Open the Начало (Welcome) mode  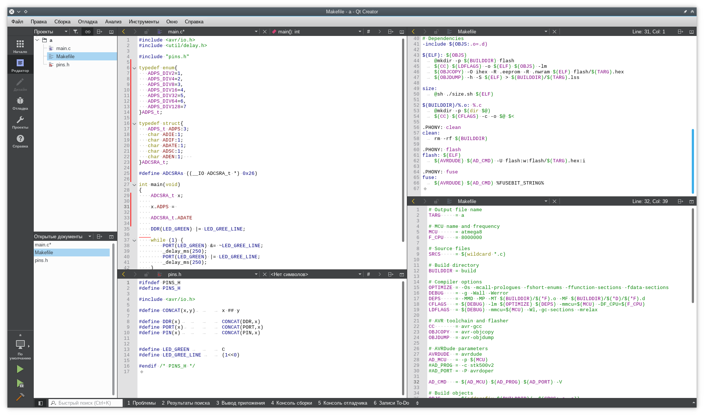[x=20, y=46]
